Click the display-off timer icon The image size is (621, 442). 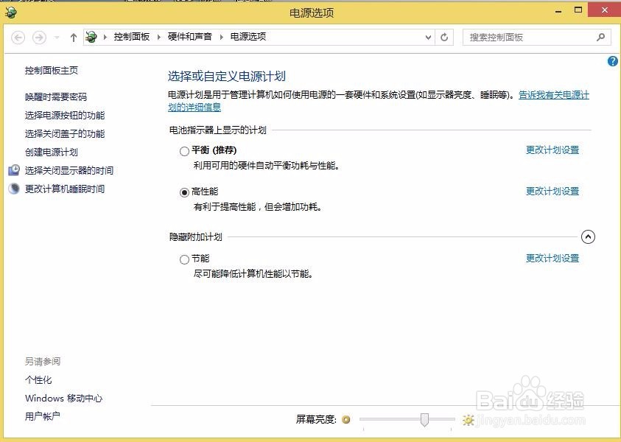coord(14,170)
